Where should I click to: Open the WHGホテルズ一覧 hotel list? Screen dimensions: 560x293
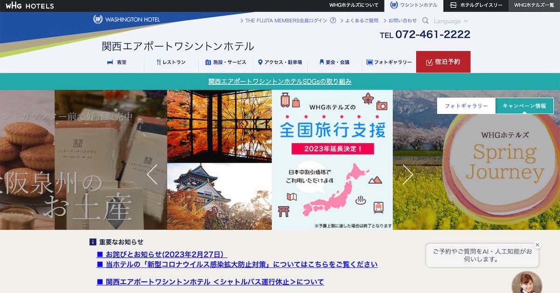[x=534, y=6]
